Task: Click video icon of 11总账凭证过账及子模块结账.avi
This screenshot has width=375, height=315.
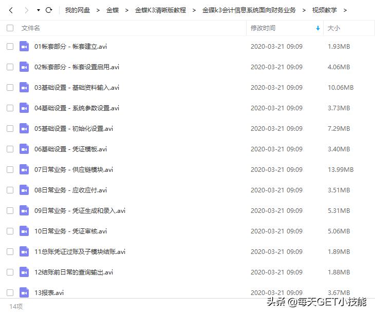Action: point(24,252)
